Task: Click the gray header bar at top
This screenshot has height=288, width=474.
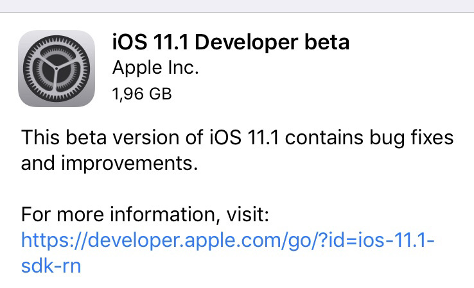Action: click(x=237, y=6)
